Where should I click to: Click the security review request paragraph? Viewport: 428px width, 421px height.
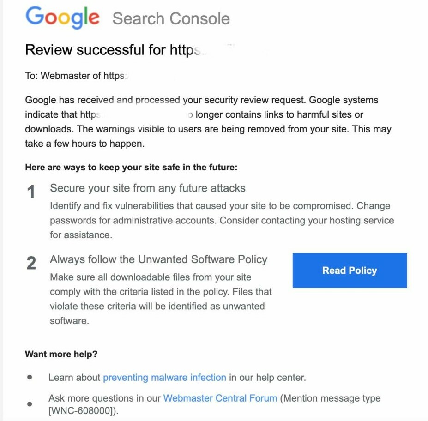(x=208, y=122)
